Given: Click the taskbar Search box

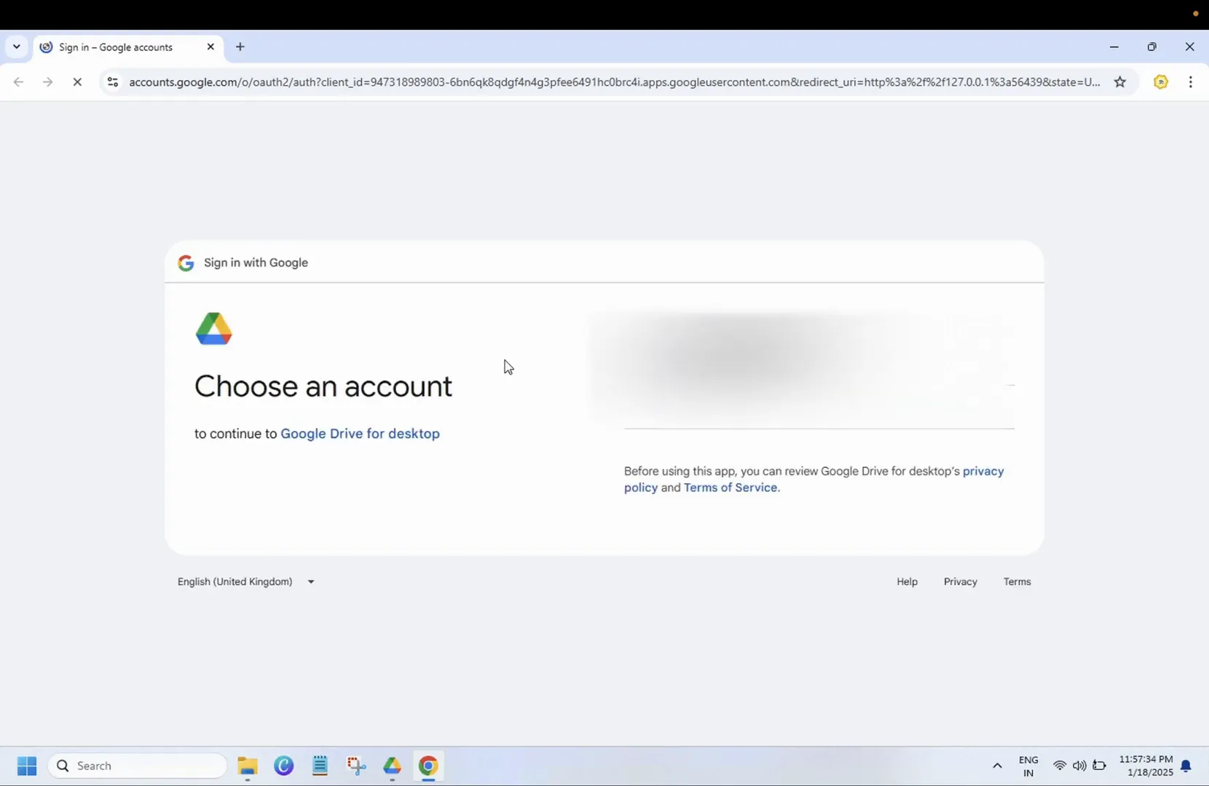Looking at the screenshot, I should (x=138, y=766).
